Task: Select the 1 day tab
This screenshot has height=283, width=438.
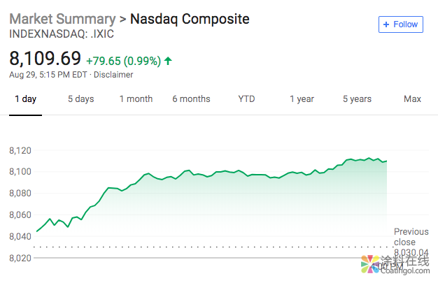Action: pyautogui.click(x=26, y=99)
